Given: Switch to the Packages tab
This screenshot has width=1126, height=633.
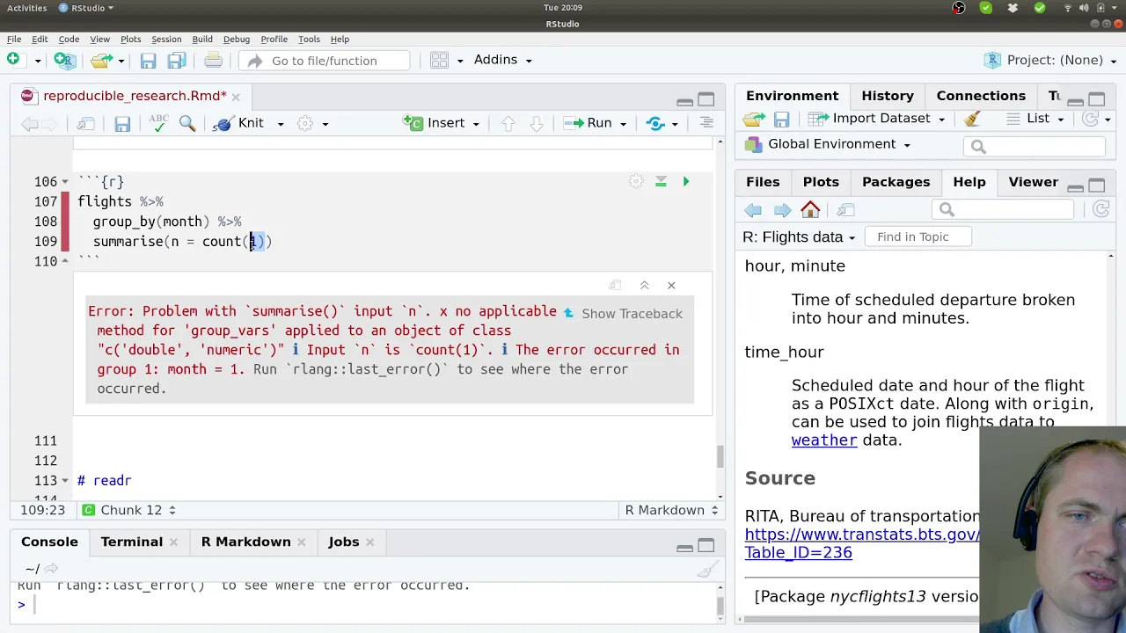Looking at the screenshot, I should 896,182.
